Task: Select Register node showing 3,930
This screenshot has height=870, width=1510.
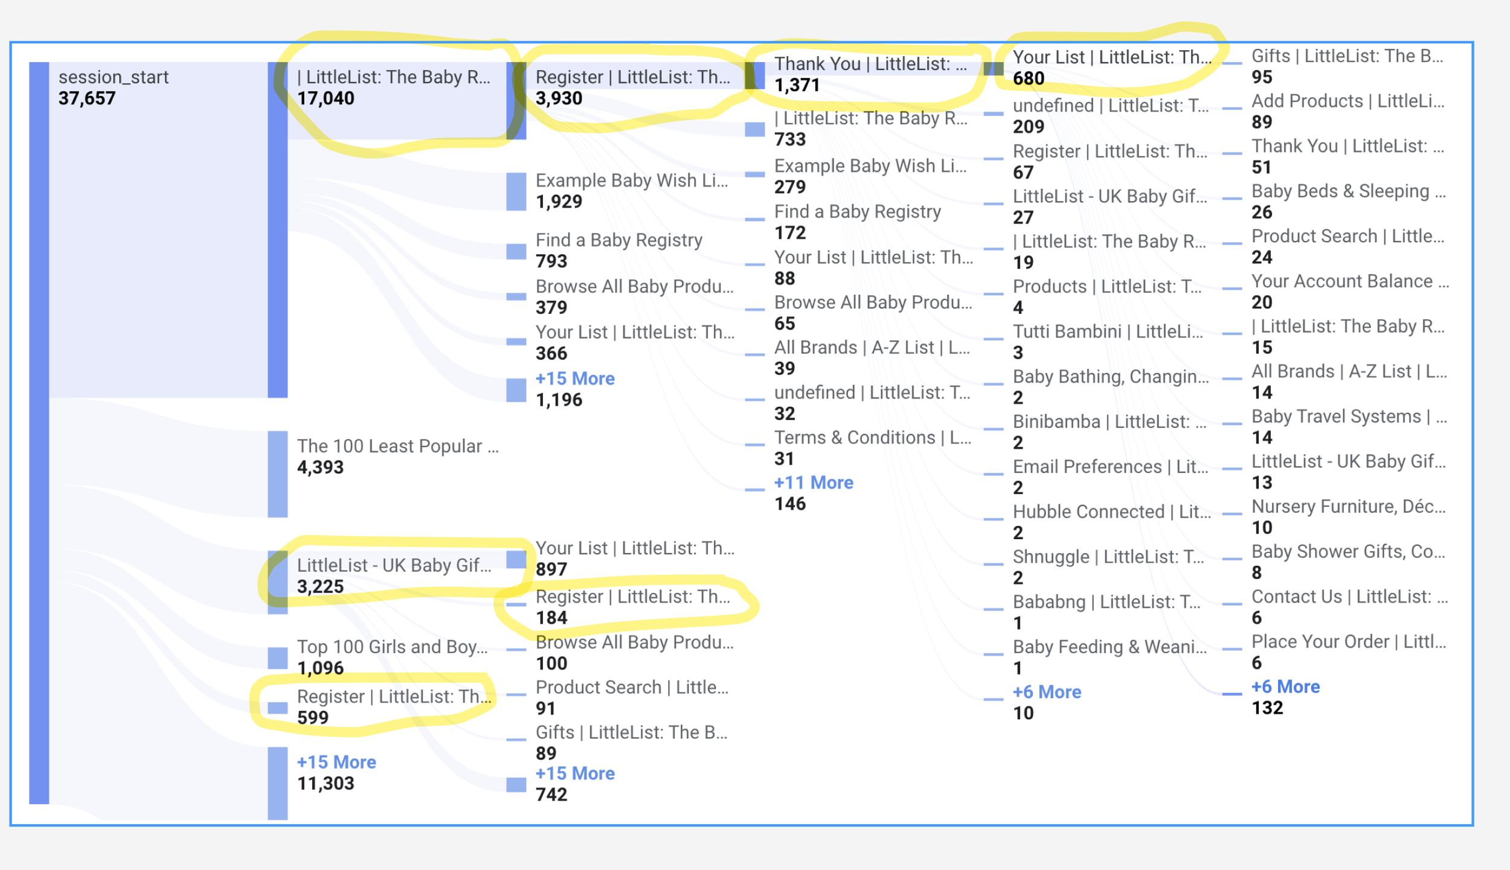Action: click(632, 77)
